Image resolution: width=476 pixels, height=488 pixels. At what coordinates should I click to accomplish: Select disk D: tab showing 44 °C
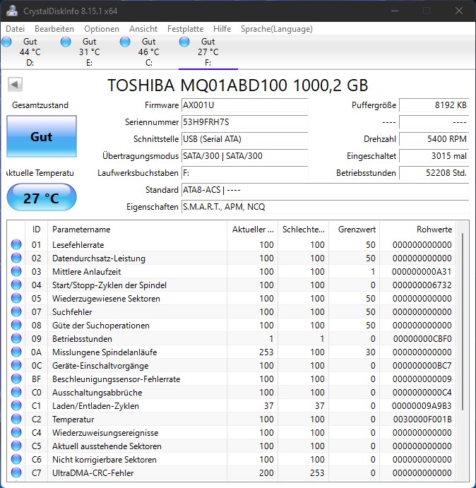click(x=30, y=52)
